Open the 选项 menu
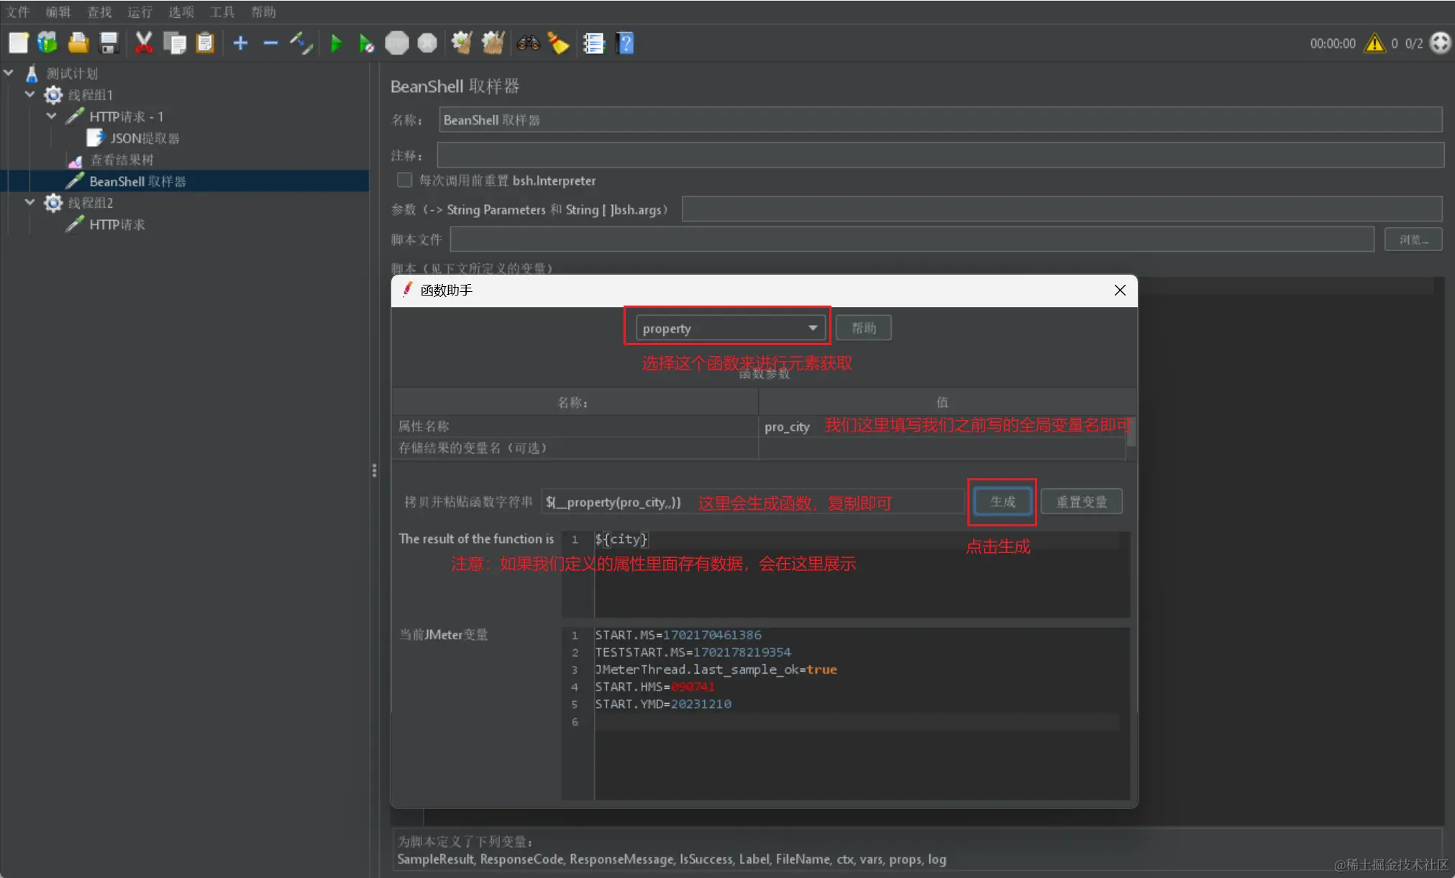This screenshot has height=878, width=1455. (x=181, y=12)
